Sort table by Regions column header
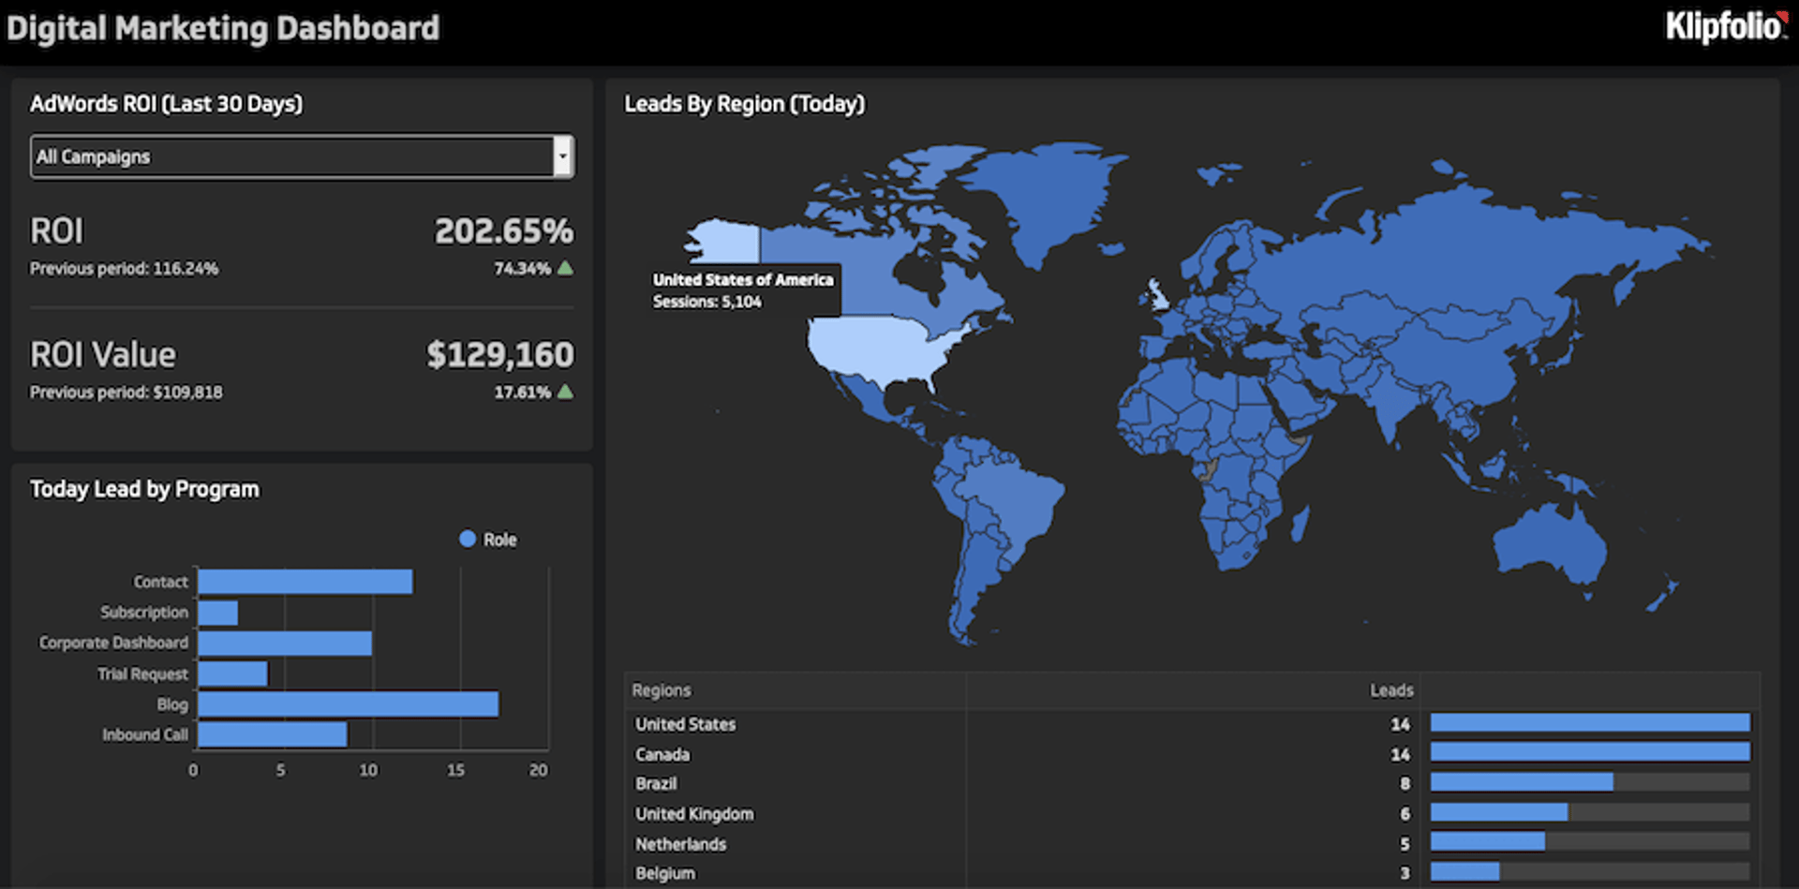 (x=662, y=690)
